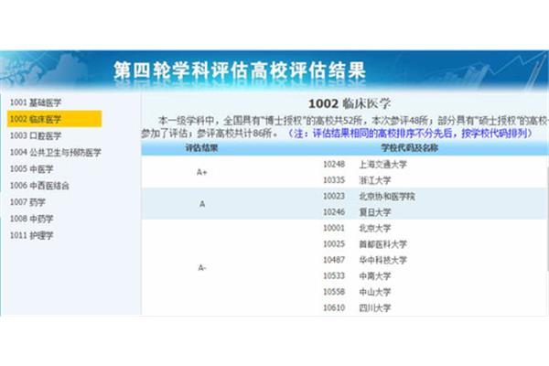Click the A- rating cell
This screenshot has height=366, width=549.
[201, 268]
